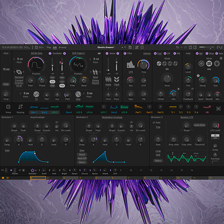
Task: Toggle Reset in Modulator 2
Action: pos(82,154)
